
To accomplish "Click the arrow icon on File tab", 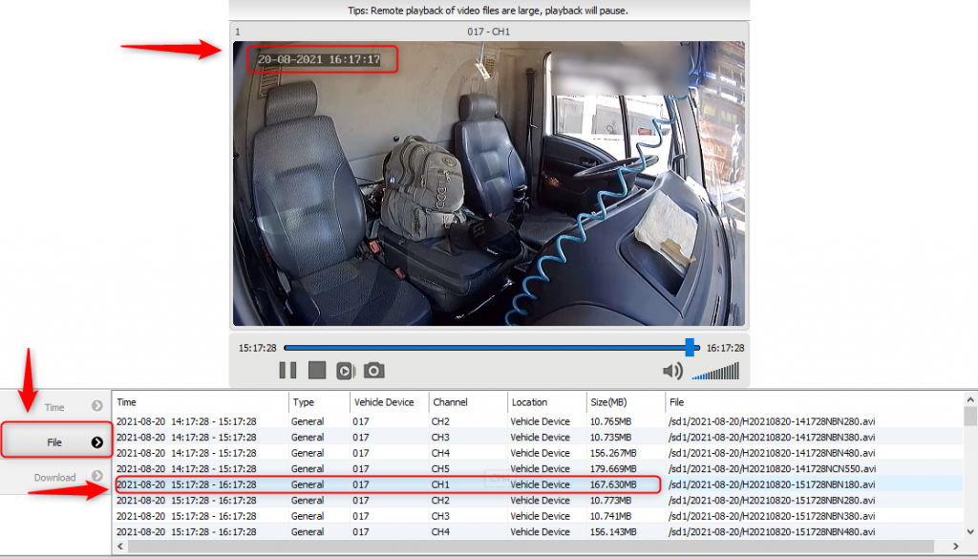I will click(97, 442).
